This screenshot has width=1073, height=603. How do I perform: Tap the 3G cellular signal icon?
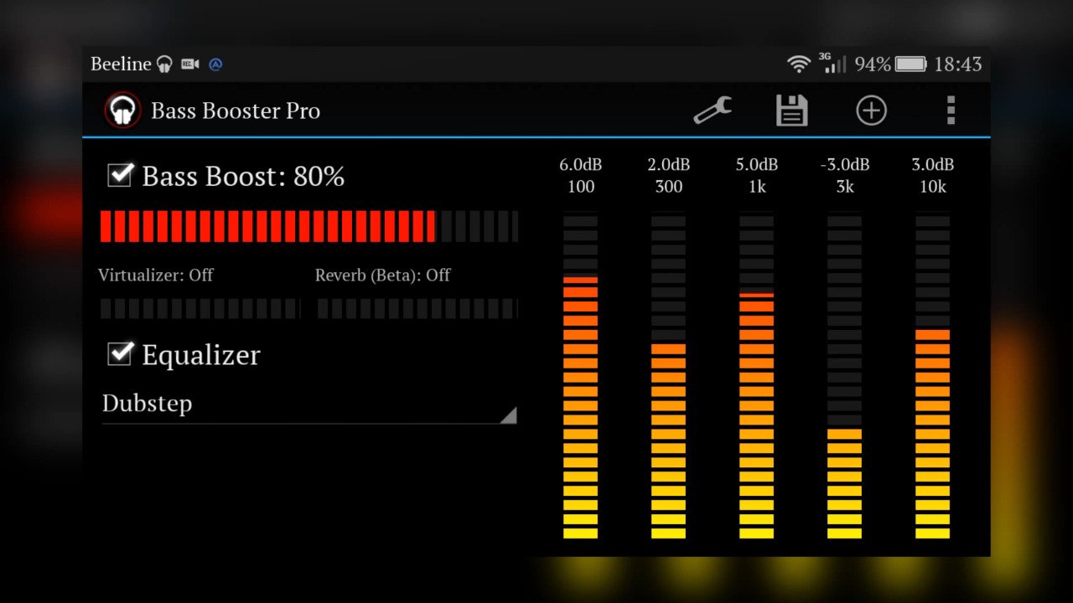coord(832,64)
